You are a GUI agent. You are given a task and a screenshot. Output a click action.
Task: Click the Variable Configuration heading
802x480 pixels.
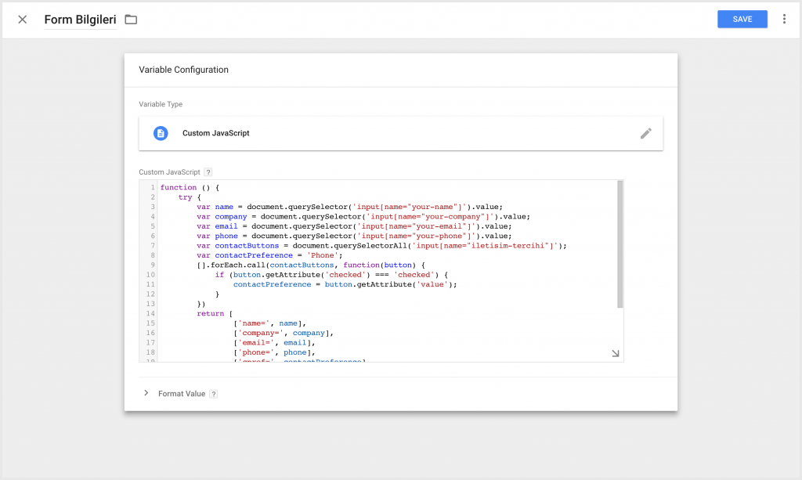click(183, 70)
